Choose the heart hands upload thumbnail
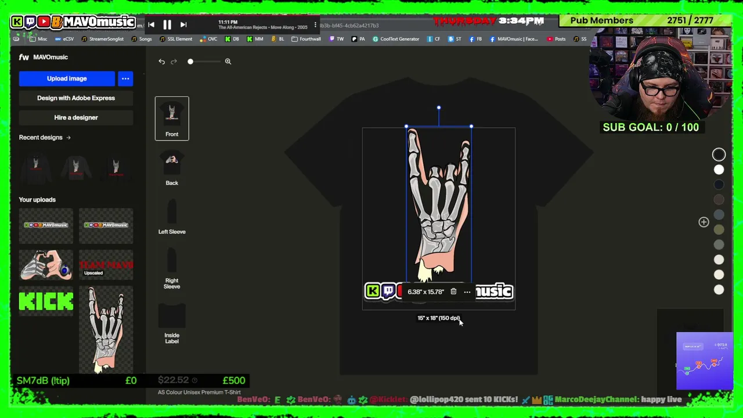The height and width of the screenshot is (418, 743). (x=46, y=265)
